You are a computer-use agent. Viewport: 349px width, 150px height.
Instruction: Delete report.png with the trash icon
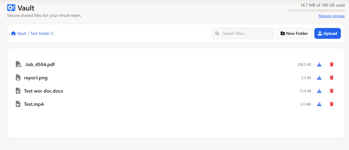coord(332,78)
